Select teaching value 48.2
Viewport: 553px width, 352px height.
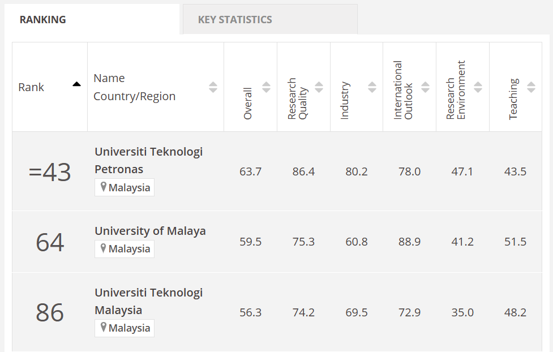[515, 312]
